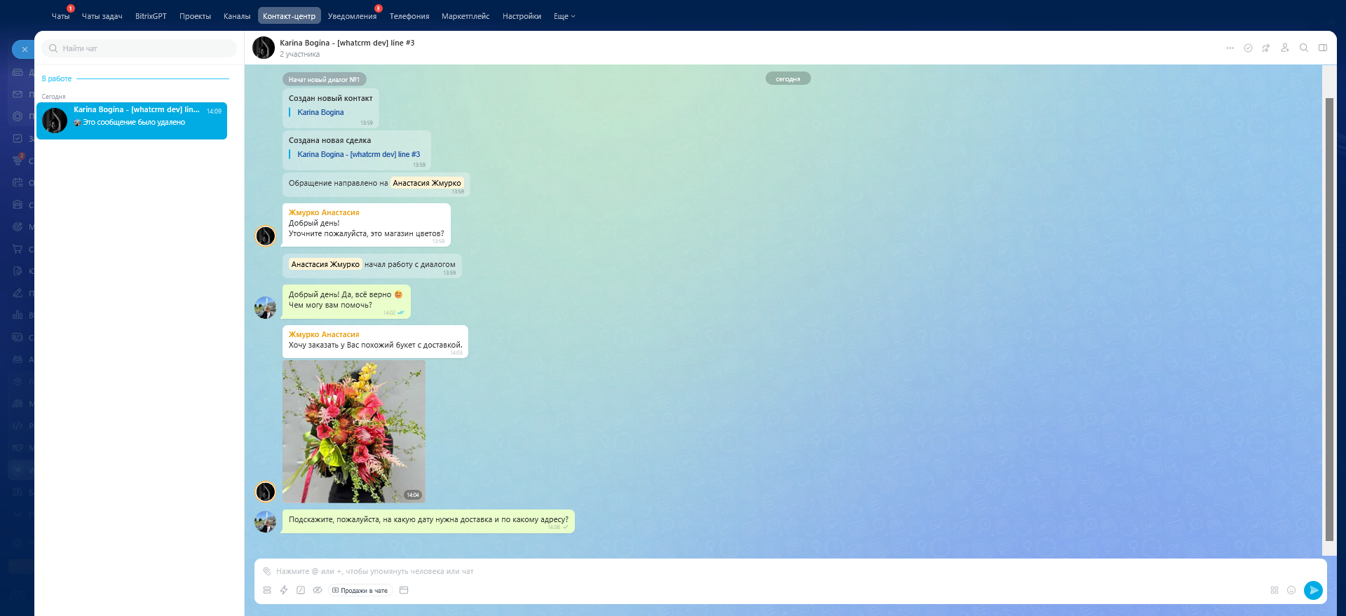Open the Каналы tab
1346x616 pixels.
(237, 16)
